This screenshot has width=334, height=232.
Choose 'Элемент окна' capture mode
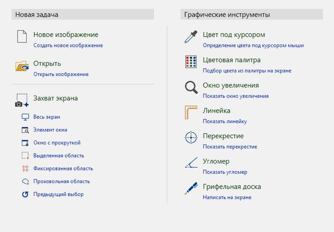[x=50, y=130]
